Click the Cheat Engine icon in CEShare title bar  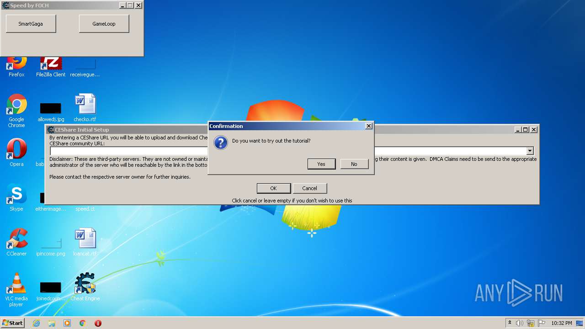point(50,130)
